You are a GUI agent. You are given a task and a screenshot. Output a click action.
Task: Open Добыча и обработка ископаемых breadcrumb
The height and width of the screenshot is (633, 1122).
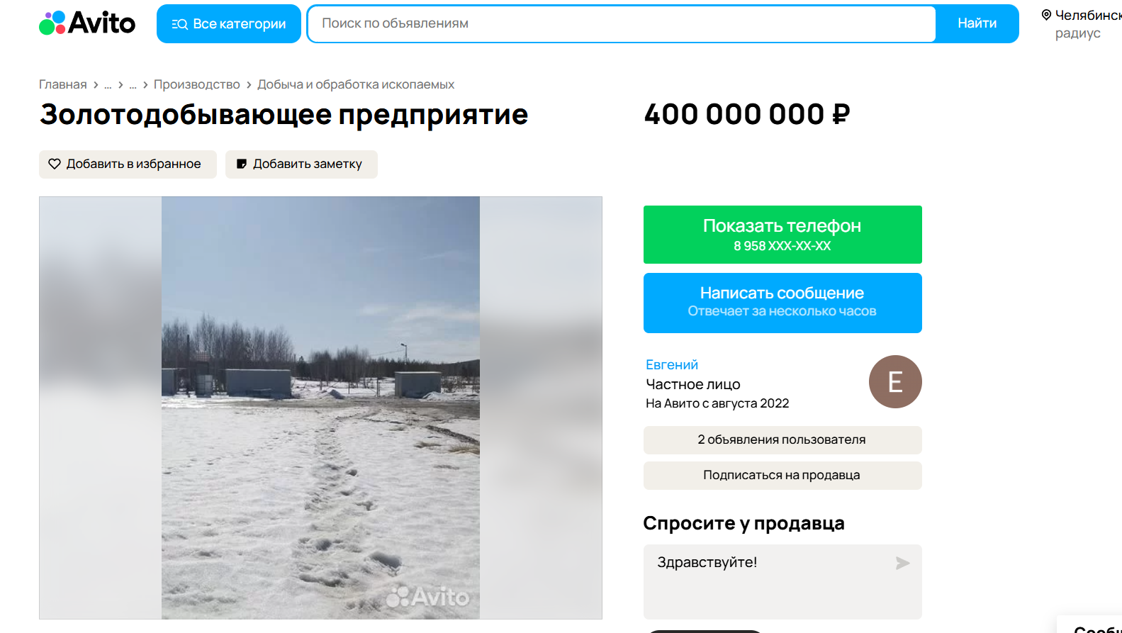click(356, 84)
